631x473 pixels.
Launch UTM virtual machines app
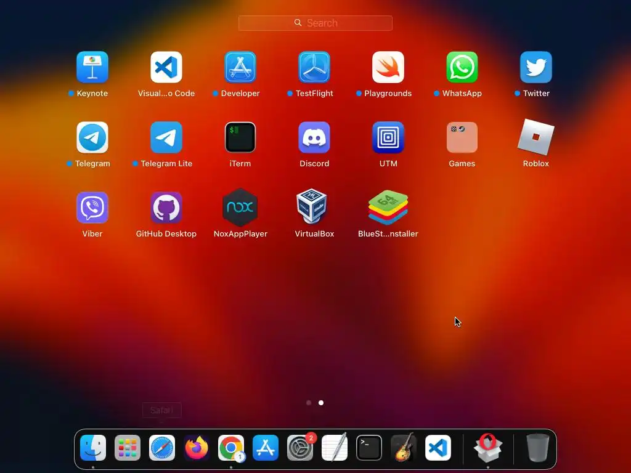pyautogui.click(x=388, y=137)
